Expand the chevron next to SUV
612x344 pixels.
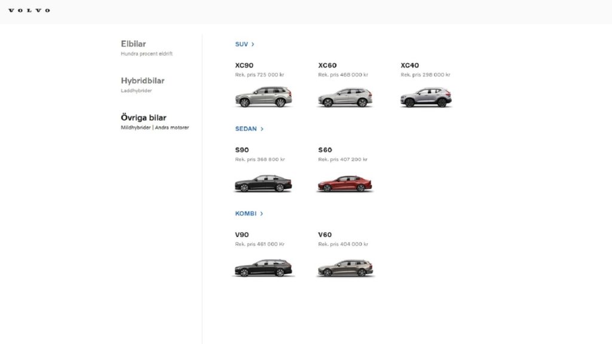click(253, 44)
